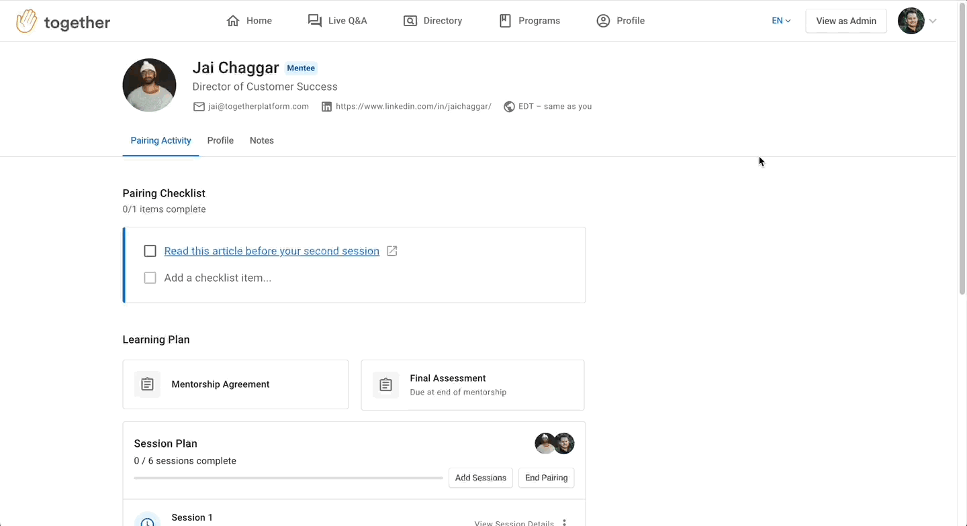Click Jai Chaggar's profile photo
Viewport: 967px width, 526px height.
click(149, 85)
